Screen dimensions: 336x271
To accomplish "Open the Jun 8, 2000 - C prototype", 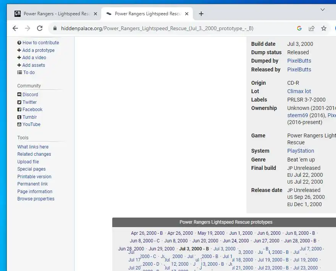I will (x=145, y=241).
